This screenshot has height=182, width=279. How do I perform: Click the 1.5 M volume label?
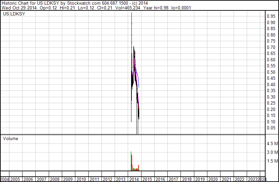[272, 161]
